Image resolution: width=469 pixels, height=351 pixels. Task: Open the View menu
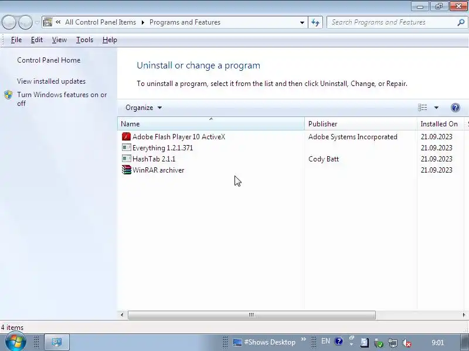(x=59, y=40)
